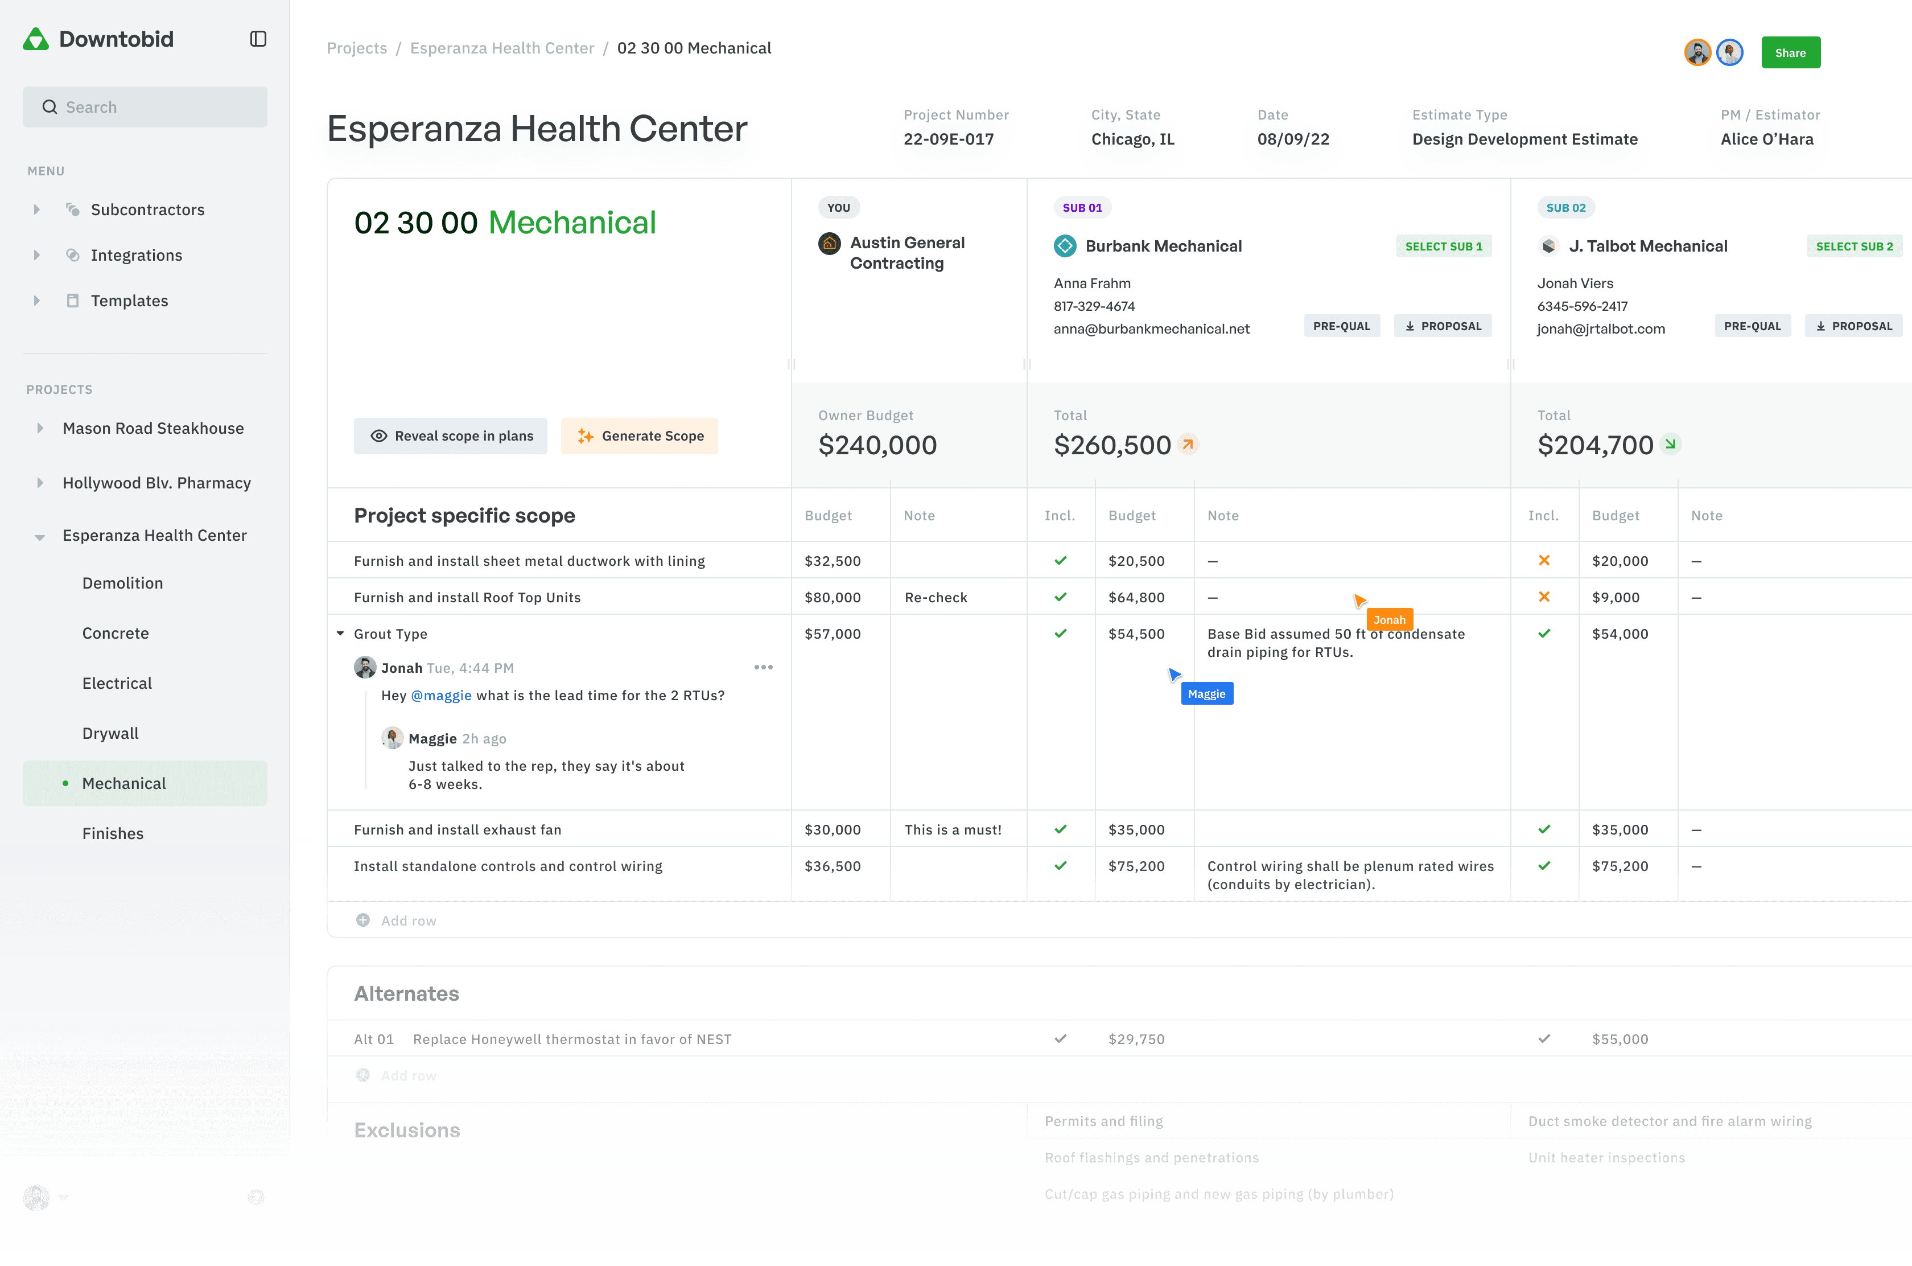Click the Downtobid logo icon
Screen dimensions: 1912x1266
coord(35,38)
